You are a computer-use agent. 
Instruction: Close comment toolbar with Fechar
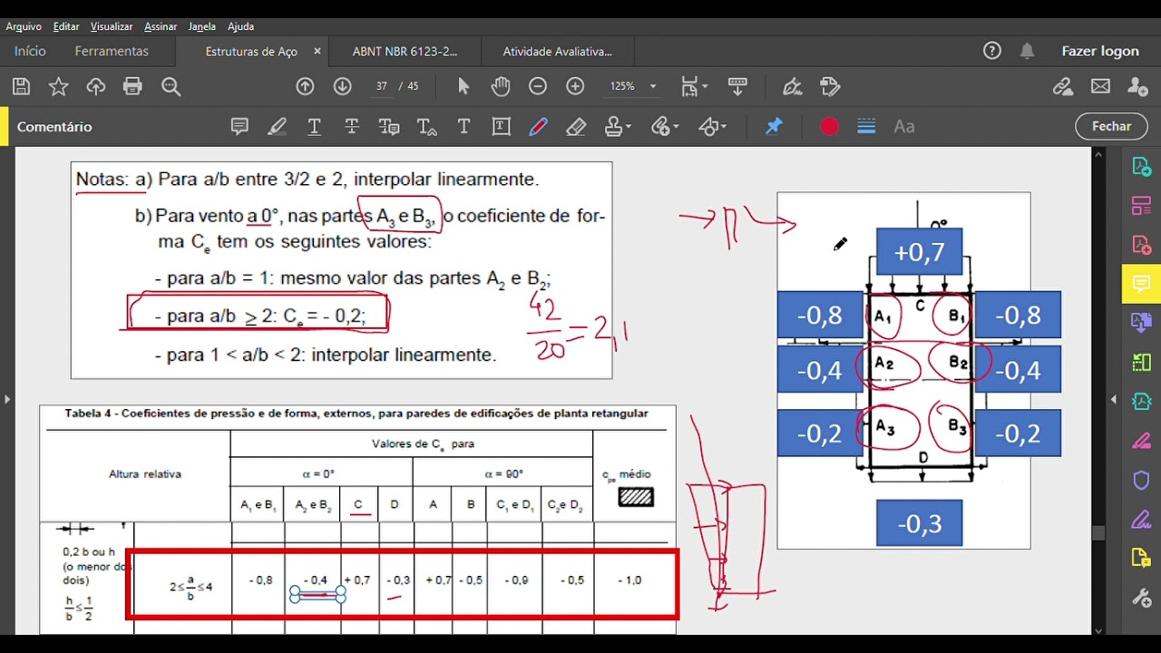pyautogui.click(x=1111, y=127)
